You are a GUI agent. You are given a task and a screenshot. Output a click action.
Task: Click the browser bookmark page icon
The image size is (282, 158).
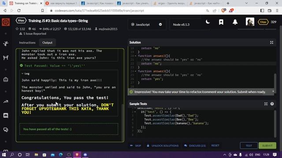pyautogui.click(x=42, y=11)
